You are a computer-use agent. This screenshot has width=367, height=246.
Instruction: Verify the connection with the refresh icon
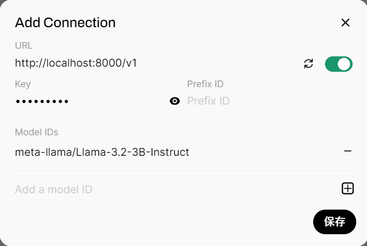pyautogui.click(x=309, y=64)
